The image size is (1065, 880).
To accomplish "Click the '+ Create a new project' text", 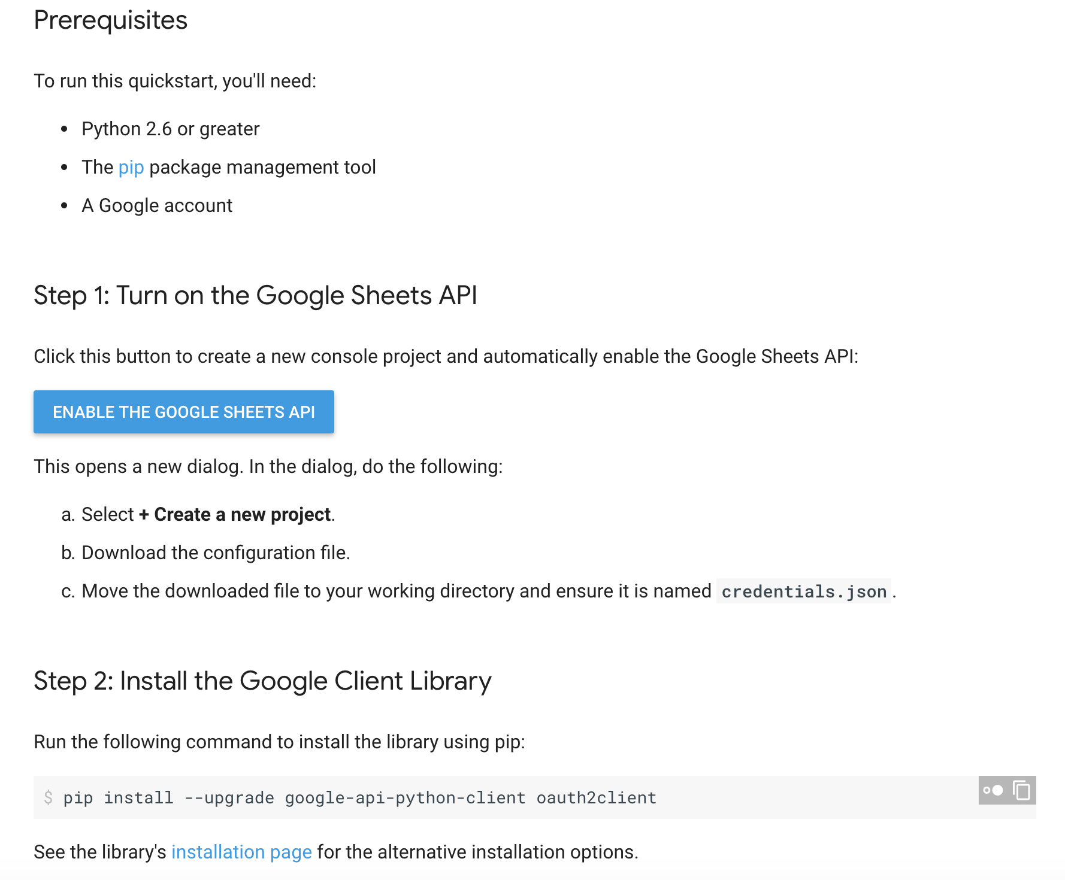I will tap(235, 515).
